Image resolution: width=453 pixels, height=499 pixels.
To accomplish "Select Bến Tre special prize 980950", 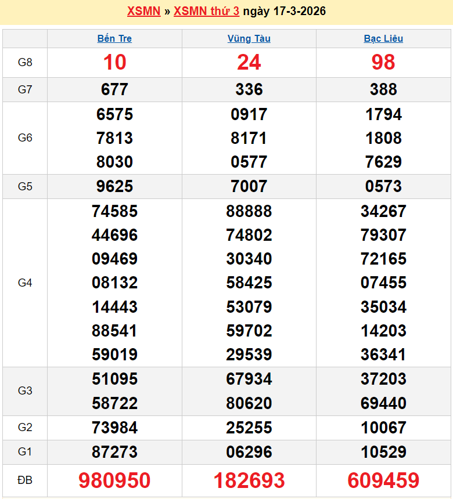I will [114, 480].
